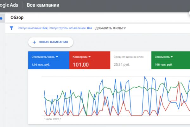Click the 101,00 conversions value
Screen dimensions: 190x127
(x=81, y=65)
